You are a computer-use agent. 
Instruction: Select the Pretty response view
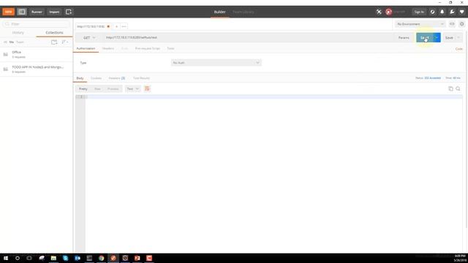(x=83, y=89)
